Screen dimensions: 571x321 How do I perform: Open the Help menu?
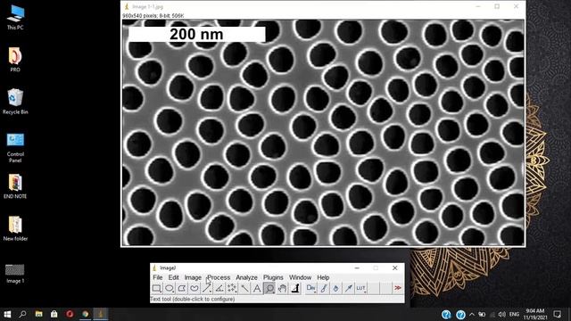[323, 277]
